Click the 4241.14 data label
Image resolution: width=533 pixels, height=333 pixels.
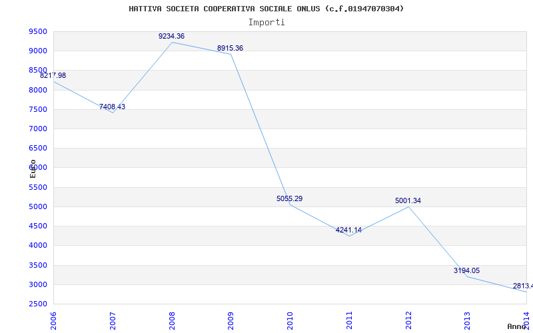click(348, 230)
